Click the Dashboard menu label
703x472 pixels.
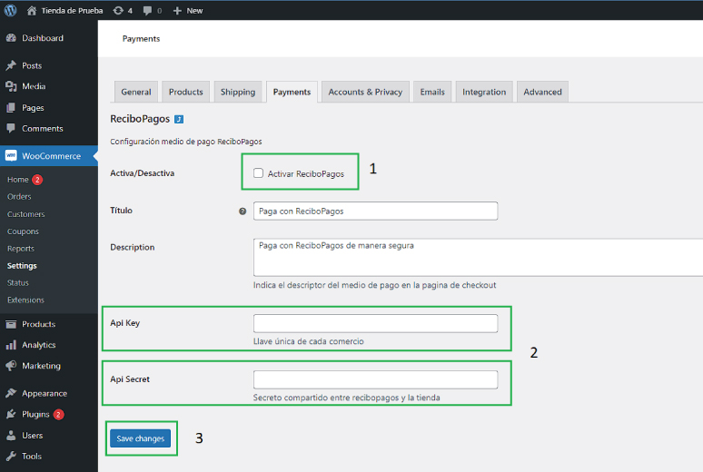click(x=43, y=38)
